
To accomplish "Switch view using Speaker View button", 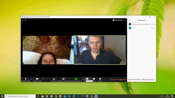I will (x=118, y=20).
